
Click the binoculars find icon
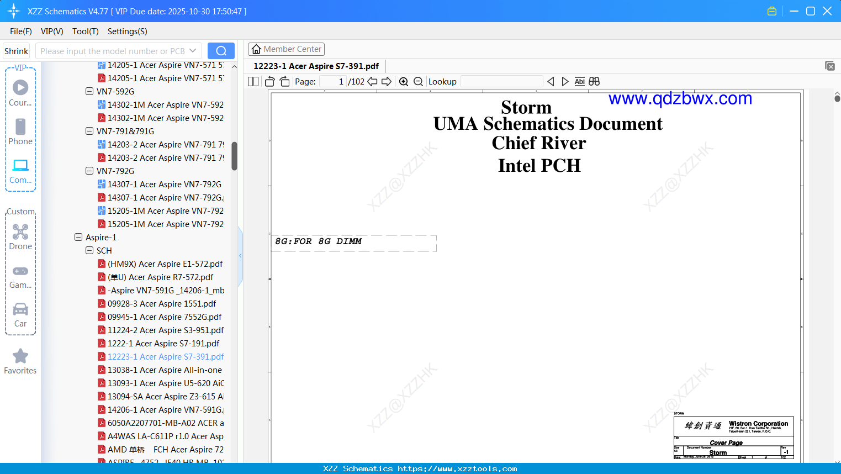click(x=594, y=82)
